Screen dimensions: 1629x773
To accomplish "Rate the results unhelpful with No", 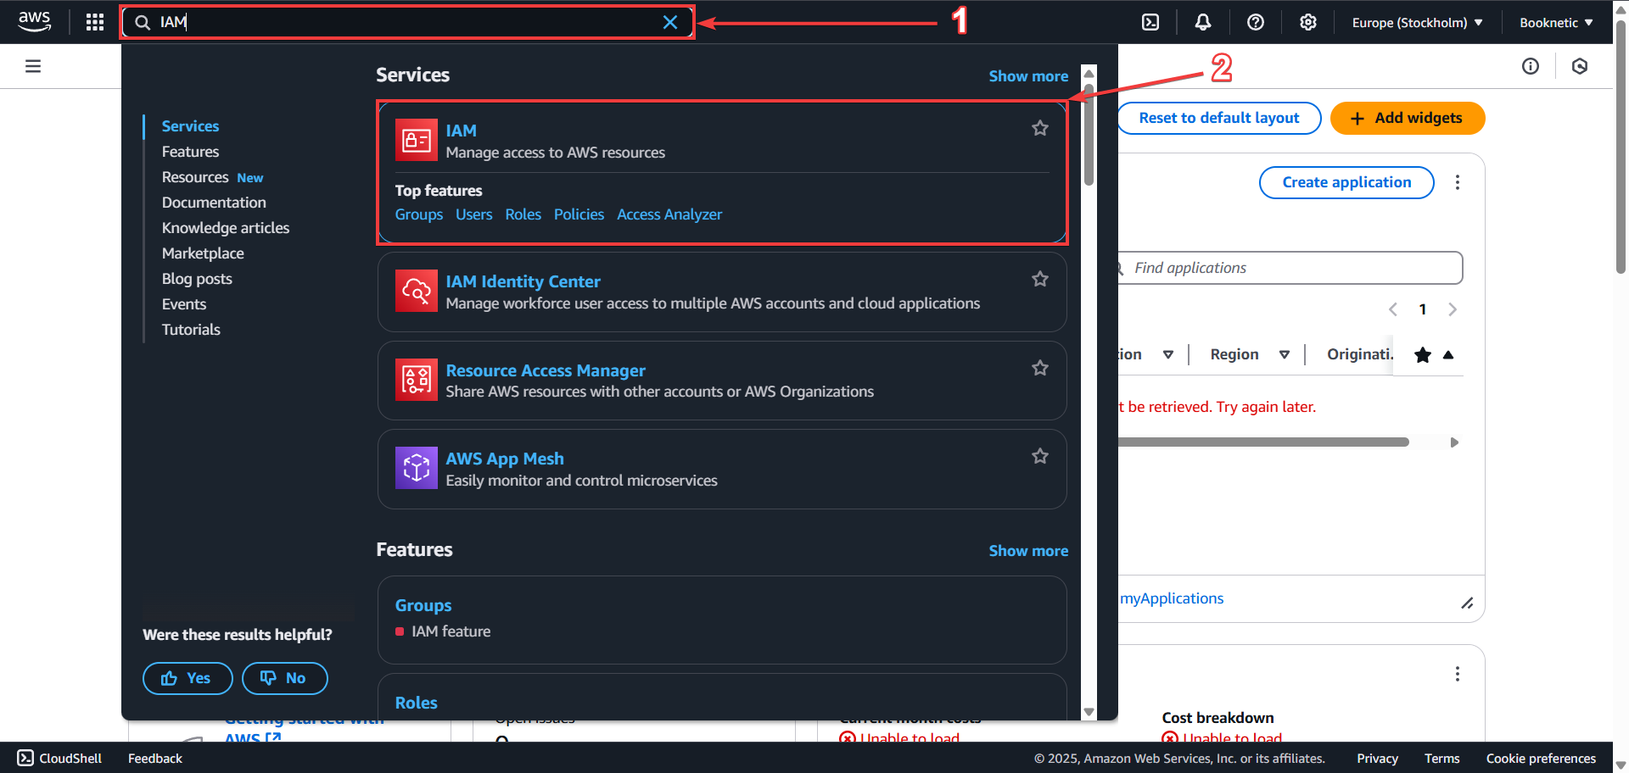I will (284, 678).
